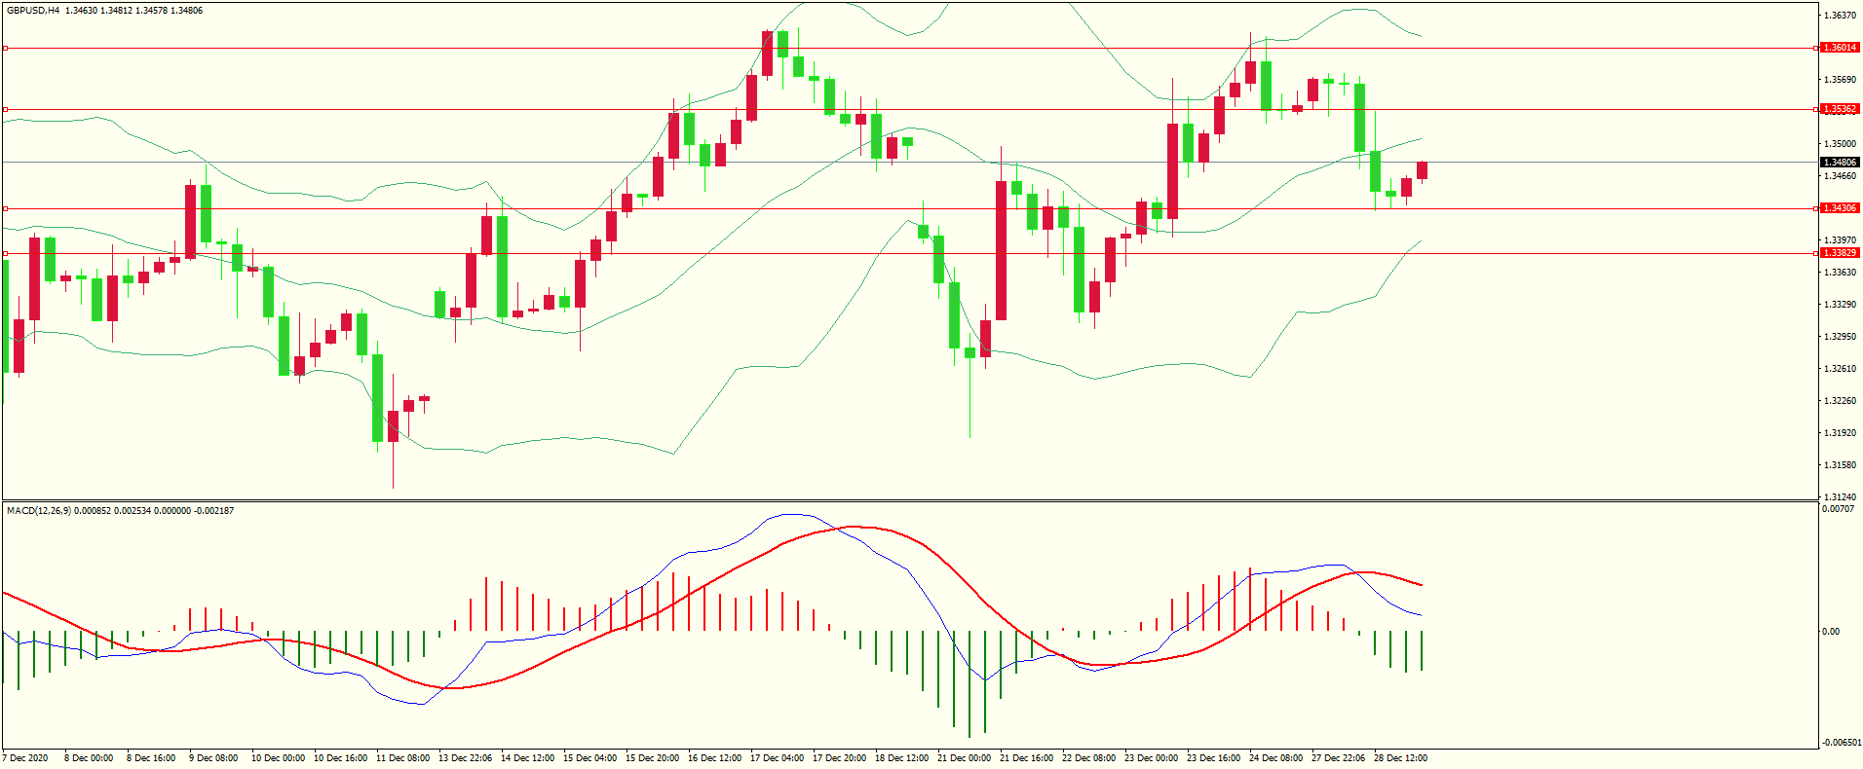Click the GBPUSD,H4 chart title label
Screen dimensions: 1863x769
(33, 11)
